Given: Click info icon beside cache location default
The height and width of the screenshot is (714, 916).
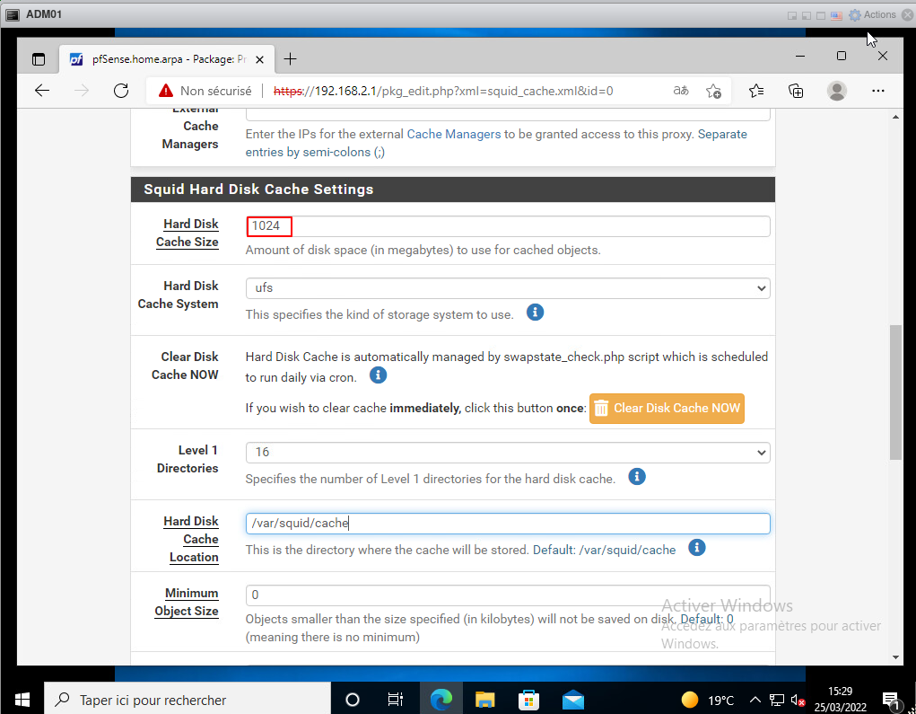Looking at the screenshot, I should click(x=696, y=548).
